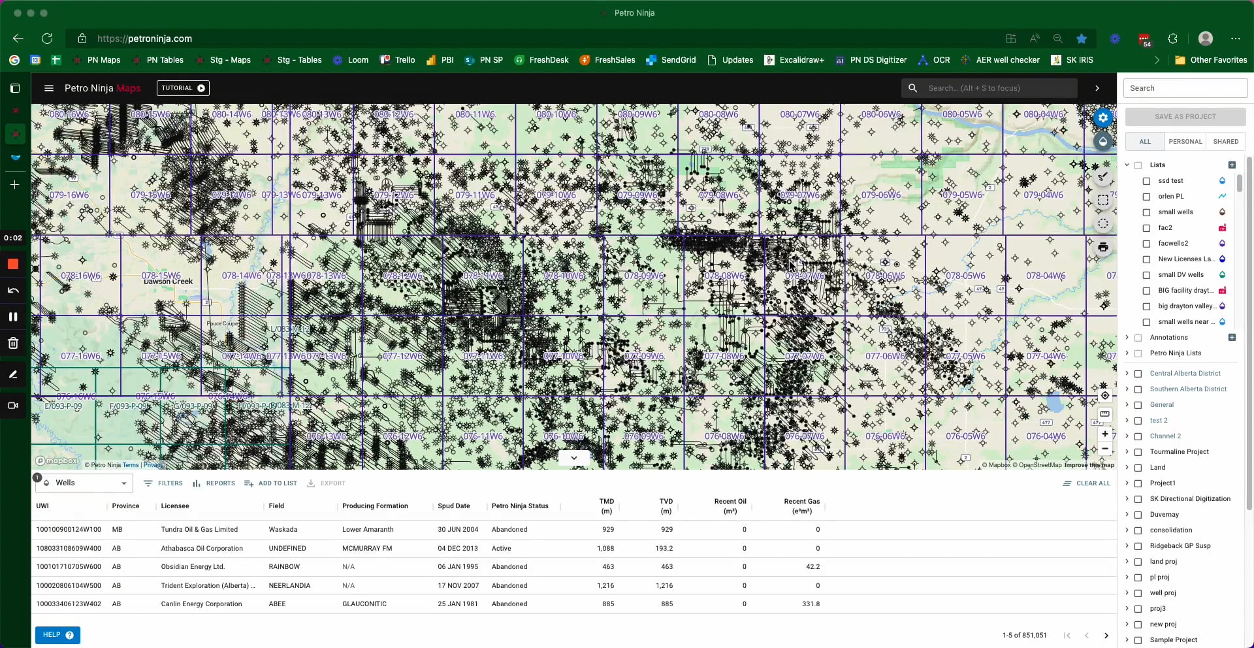Switch to the PERSONAL tab
This screenshot has height=648, width=1254.
pyautogui.click(x=1185, y=142)
